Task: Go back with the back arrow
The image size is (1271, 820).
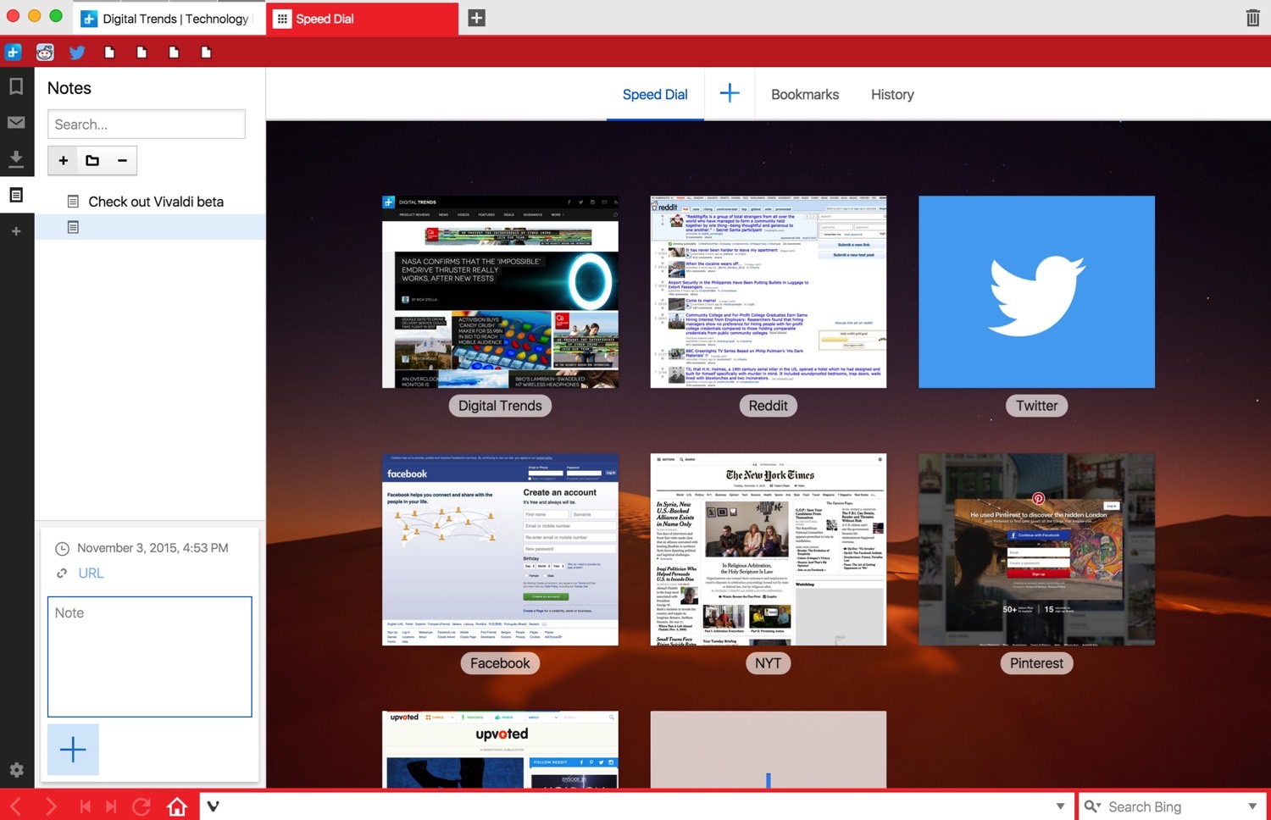Action: (x=16, y=806)
